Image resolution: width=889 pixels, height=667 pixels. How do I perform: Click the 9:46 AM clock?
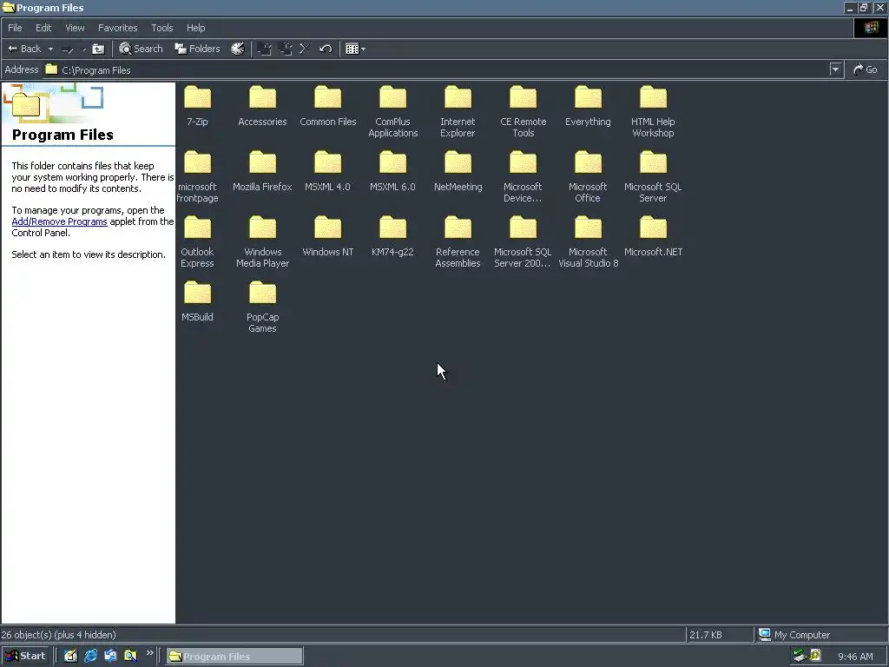855,657
